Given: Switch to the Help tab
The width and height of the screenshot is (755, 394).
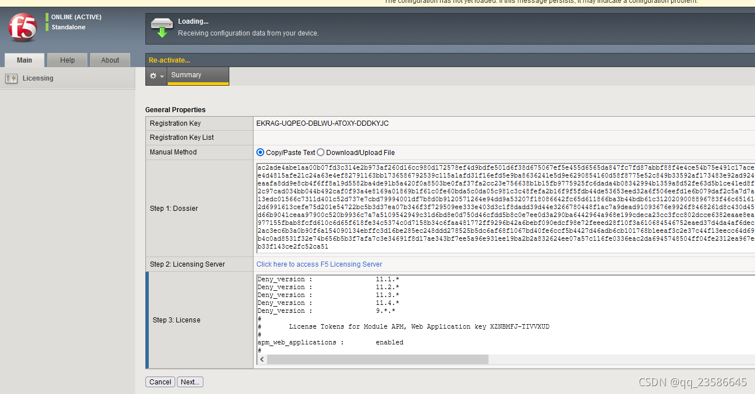Looking at the screenshot, I should 68,60.
